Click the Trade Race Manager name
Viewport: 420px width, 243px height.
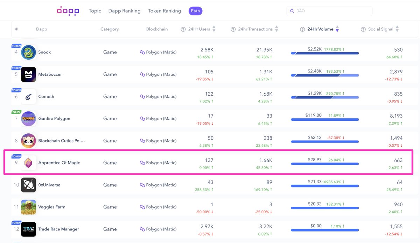pyautogui.click(x=58, y=229)
